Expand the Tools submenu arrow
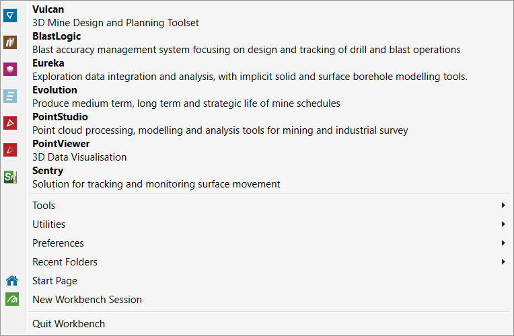 [503, 206]
